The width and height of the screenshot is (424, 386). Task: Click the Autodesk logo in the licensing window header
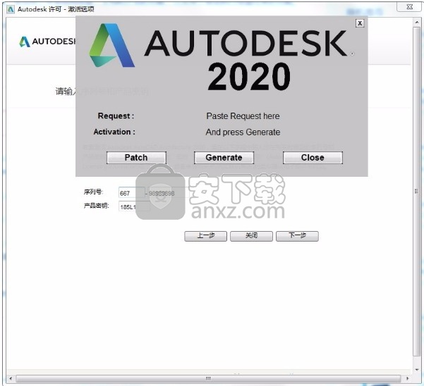(47, 42)
